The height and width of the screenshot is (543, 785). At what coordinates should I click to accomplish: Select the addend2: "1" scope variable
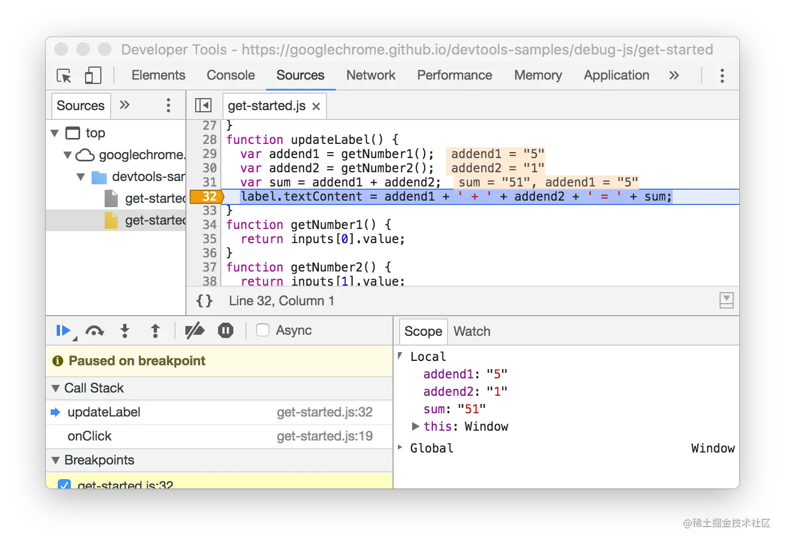coord(465,391)
